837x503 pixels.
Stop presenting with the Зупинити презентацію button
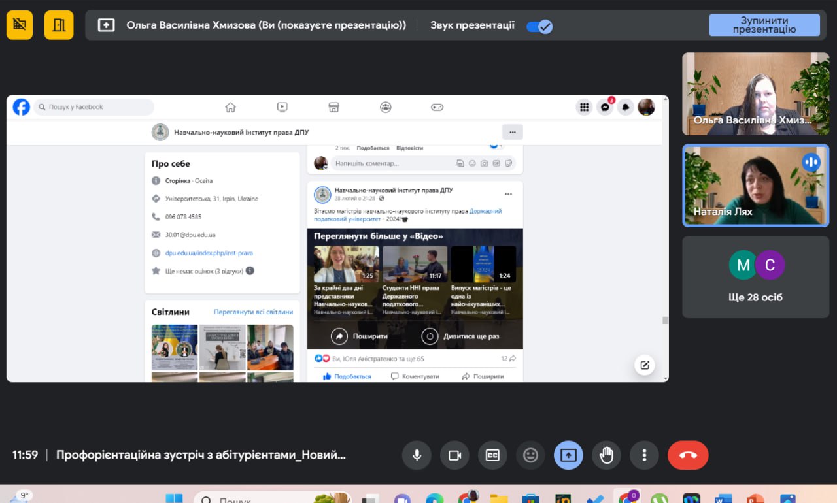pyautogui.click(x=764, y=25)
